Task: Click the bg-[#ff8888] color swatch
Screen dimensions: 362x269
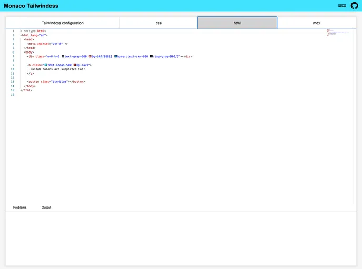Action: (x=90, y=56)
